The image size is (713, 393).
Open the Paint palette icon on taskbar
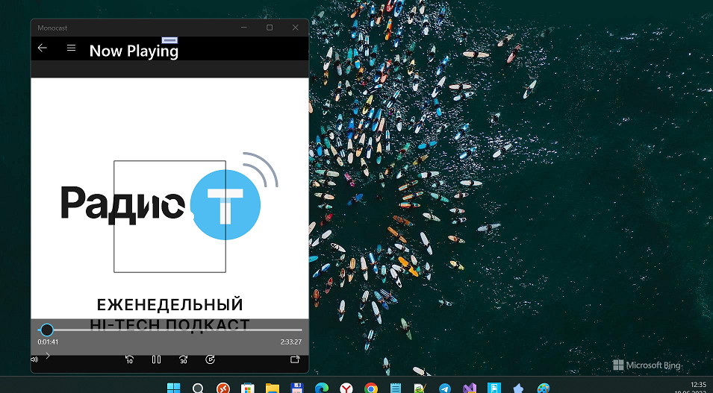click(x=544, y=389)
